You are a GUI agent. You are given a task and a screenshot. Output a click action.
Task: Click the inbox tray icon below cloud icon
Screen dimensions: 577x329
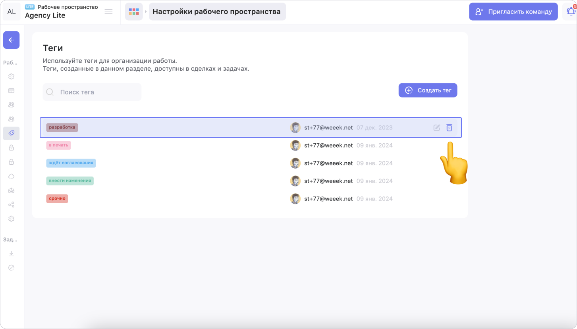[x=11, y=190]
